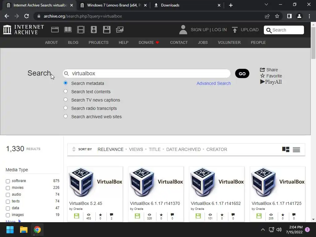Click the top-right site Search box

pyautogui.click(x=284, y=30)
